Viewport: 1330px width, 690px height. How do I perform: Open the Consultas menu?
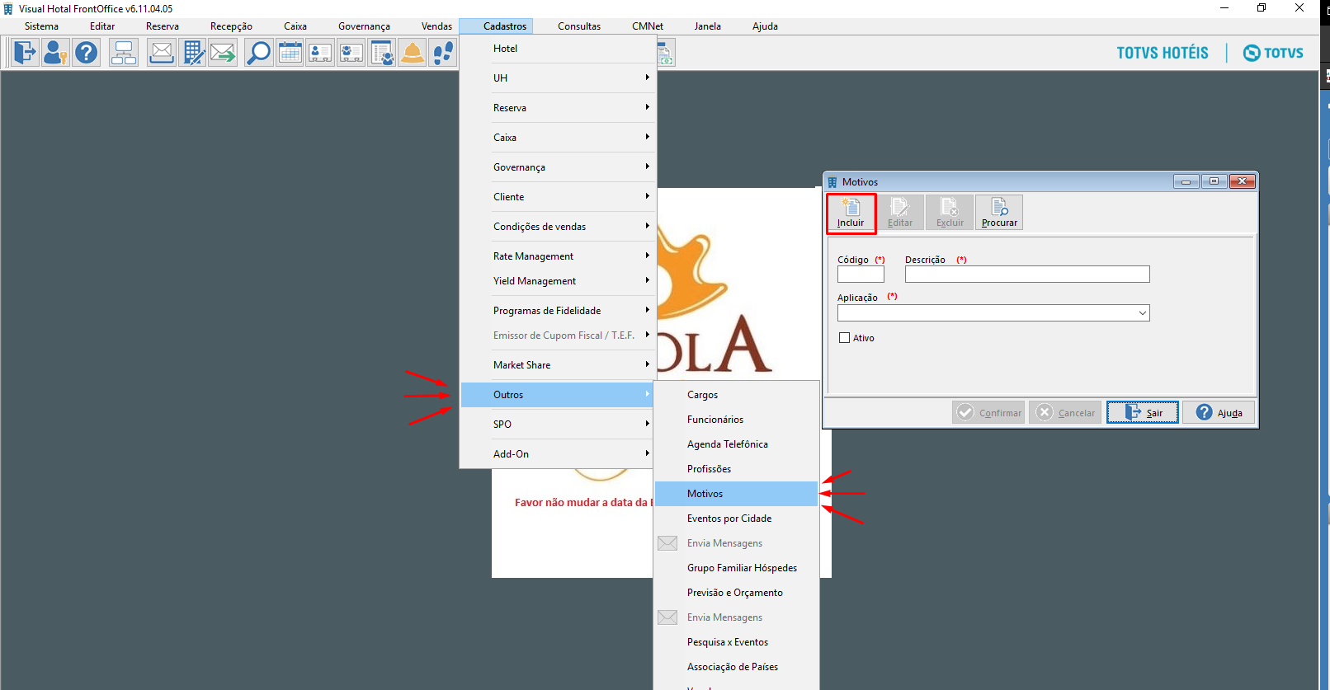[579, 26]
